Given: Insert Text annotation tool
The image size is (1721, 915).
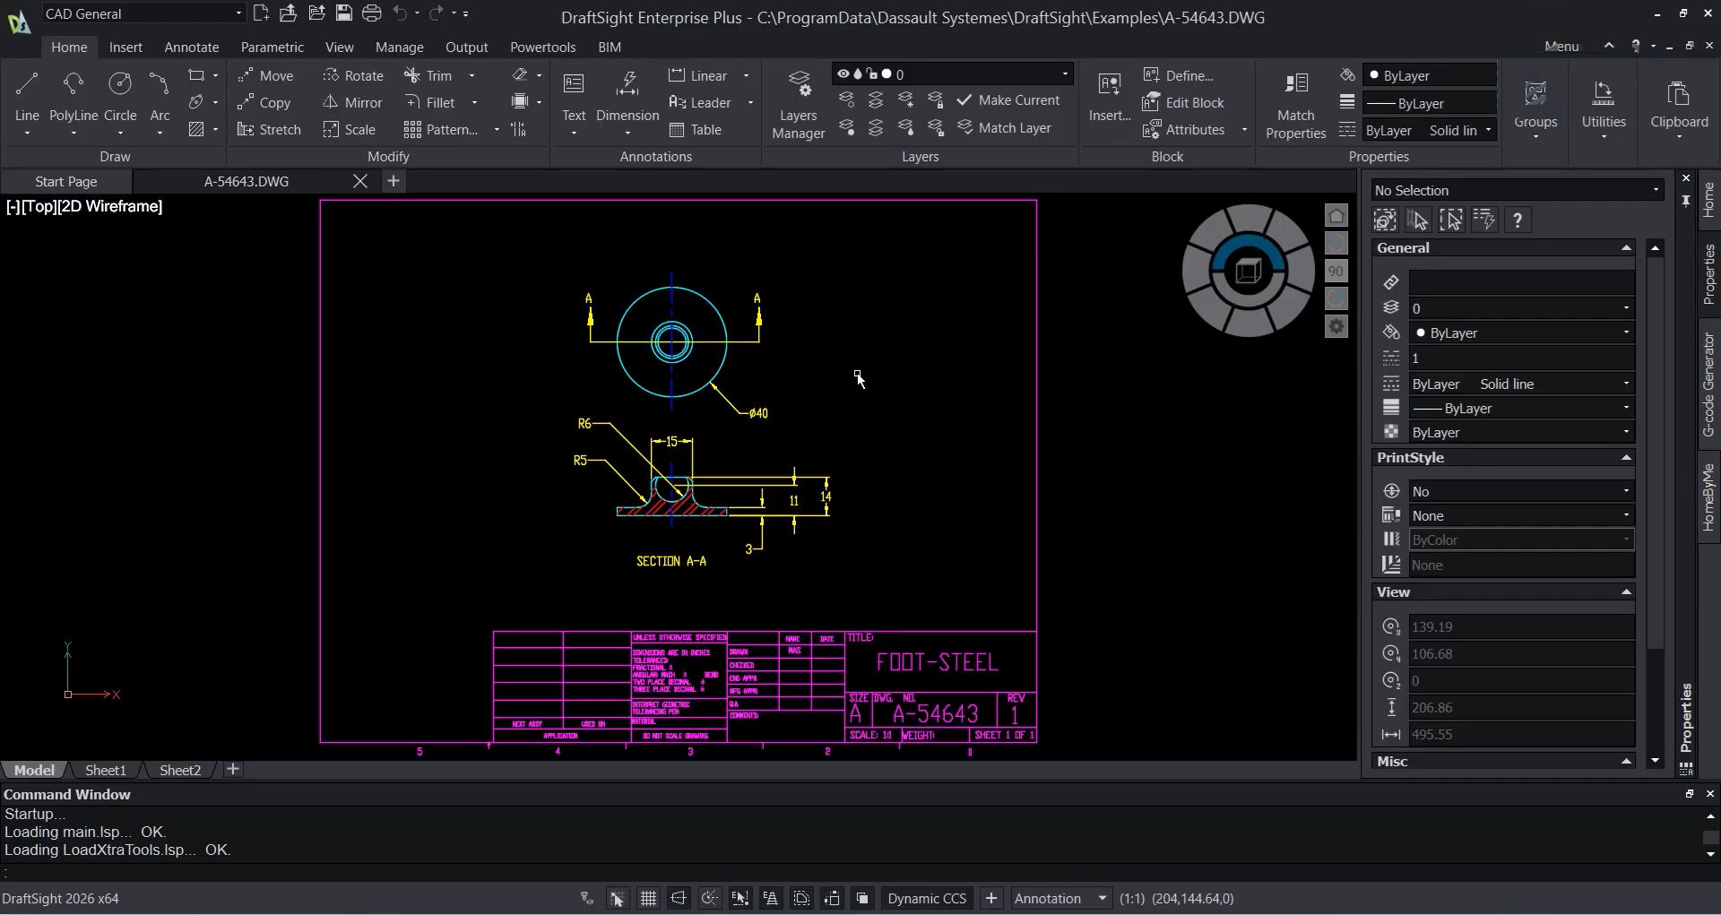Looking at the screenshot, I should coord(574,97).
